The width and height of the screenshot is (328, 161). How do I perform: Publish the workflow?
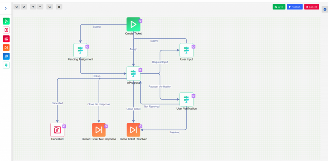(x=295, y=7)
